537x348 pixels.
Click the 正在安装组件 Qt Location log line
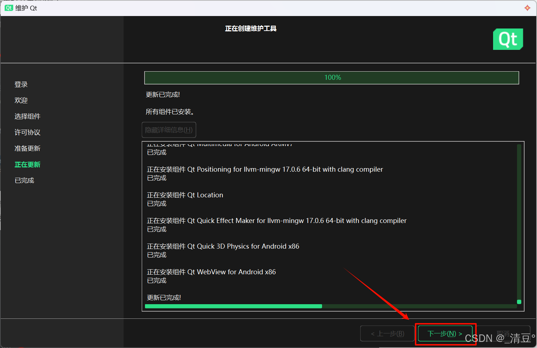coord(185,195)
